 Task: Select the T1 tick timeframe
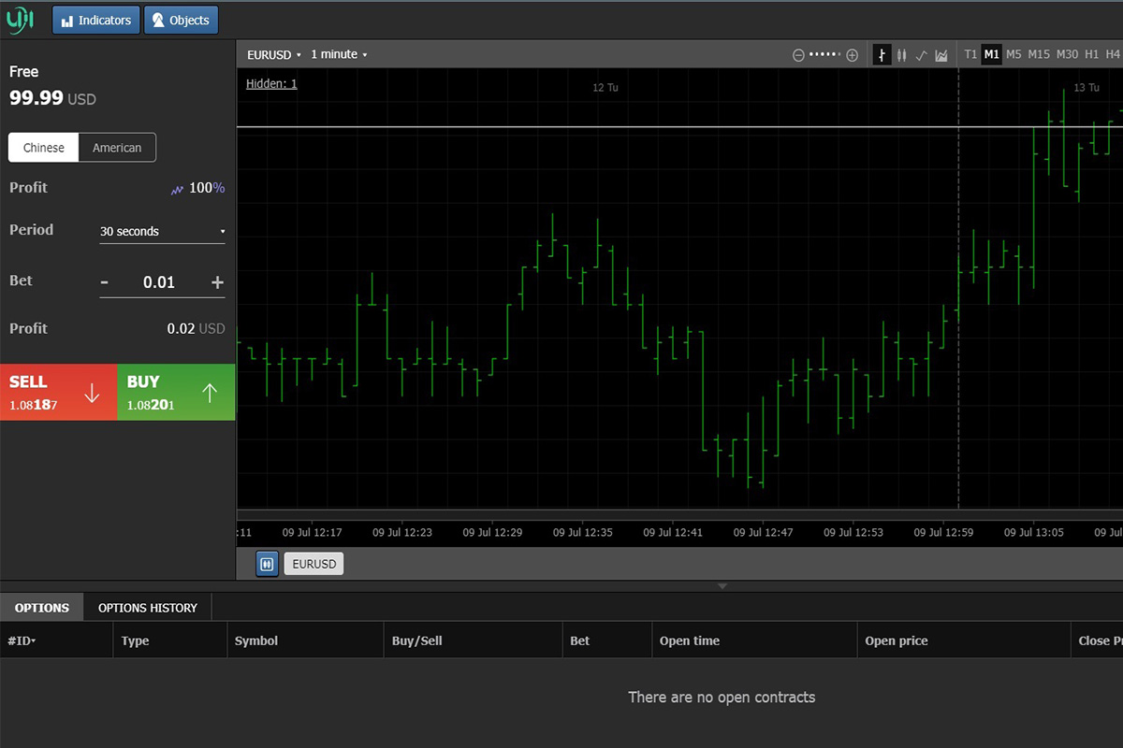point(970,54)
